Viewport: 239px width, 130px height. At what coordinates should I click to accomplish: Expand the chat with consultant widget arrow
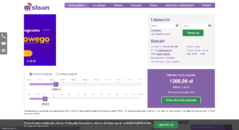(228, 127)
